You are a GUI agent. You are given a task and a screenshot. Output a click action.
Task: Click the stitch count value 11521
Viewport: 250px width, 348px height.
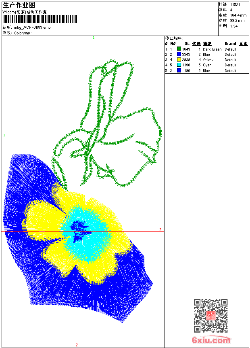tap(235, 5)
